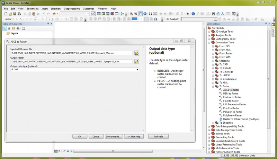The width and height of the screenshot is (277, 159).
Task: Open the Selection menu
Action: tap(56, 9)
